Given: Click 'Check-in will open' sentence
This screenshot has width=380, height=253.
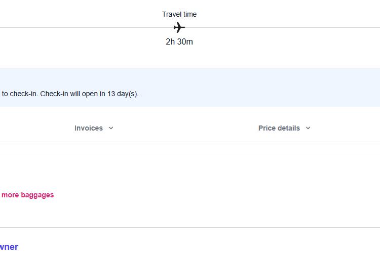Looking at the screenshot, I should pyautogui.click(x=89, y=94).
